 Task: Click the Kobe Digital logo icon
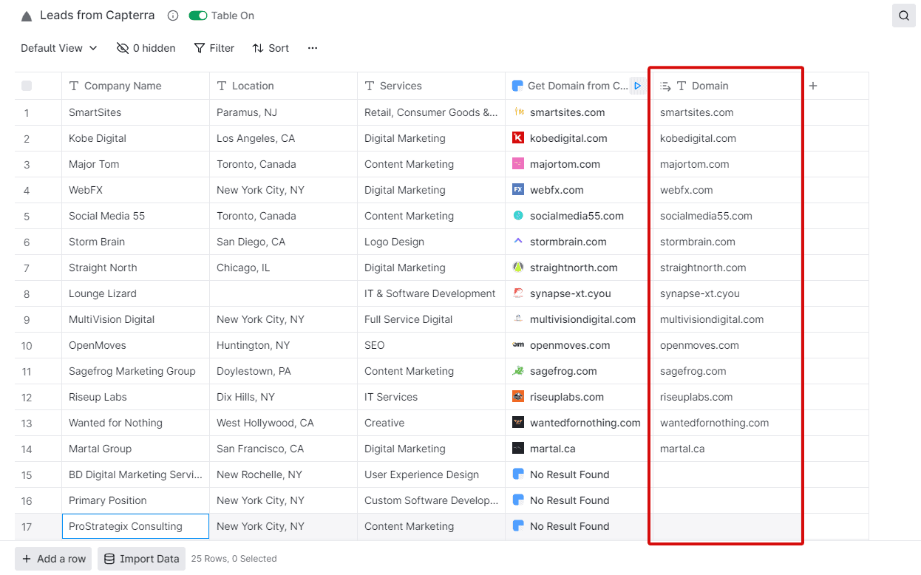(518, 138)
